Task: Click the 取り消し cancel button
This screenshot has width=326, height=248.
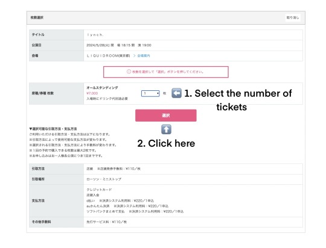Action: click(293, 17)
